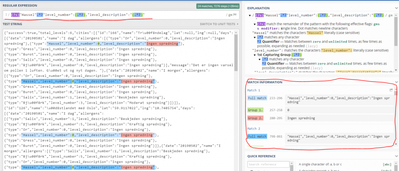Collapse the Match Information panel
The image size is (399, 171).
396,82
